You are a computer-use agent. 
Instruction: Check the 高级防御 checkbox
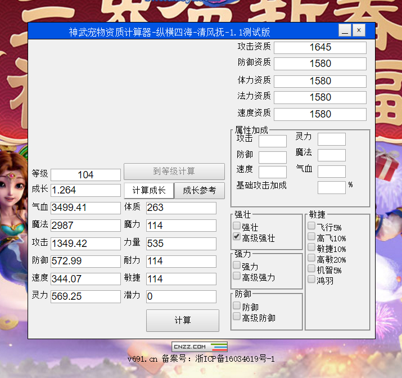pyautogui.click(x=237, y=316)
